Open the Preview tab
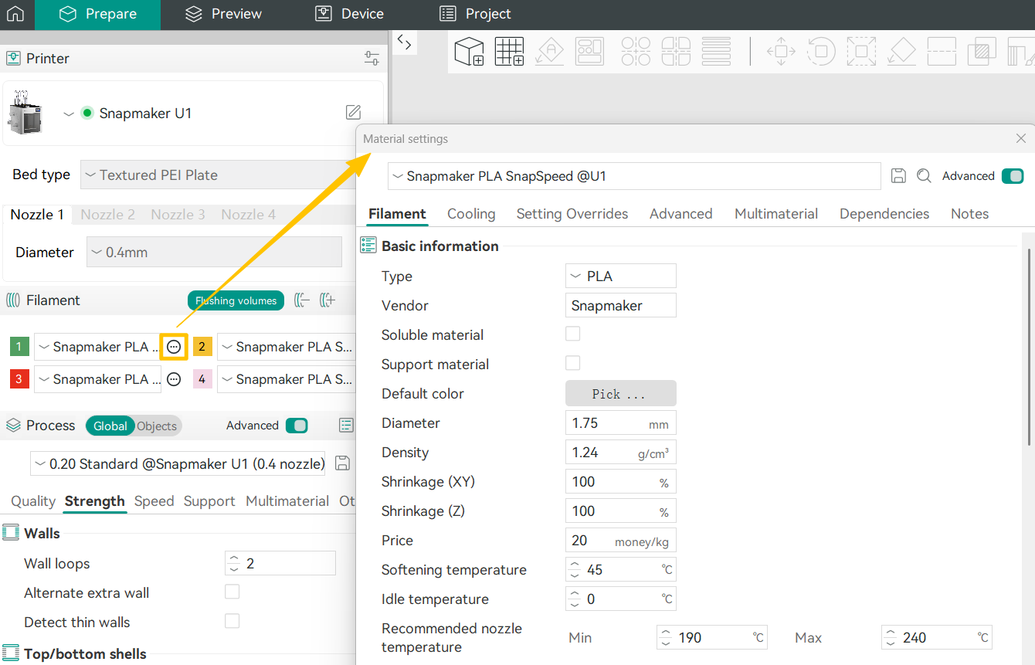Viewport: 1035px width, 665px height. 224,14
